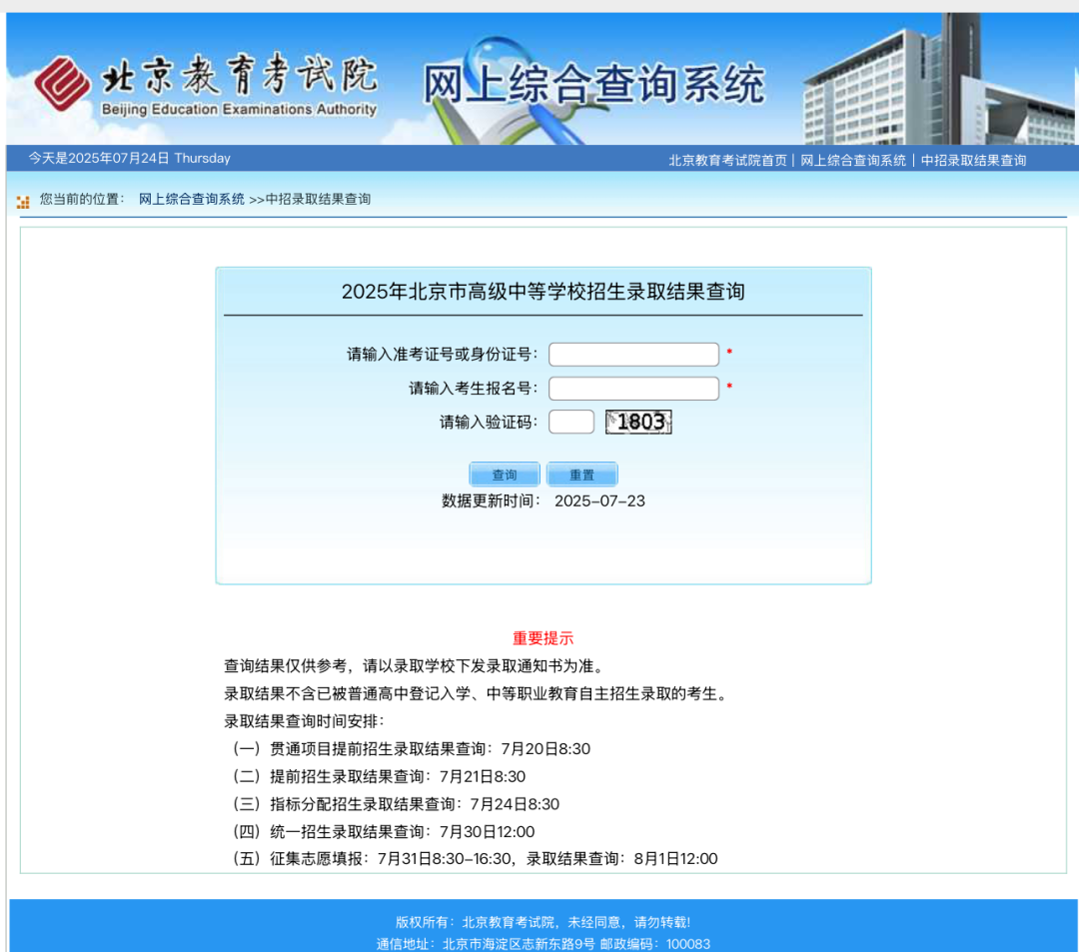Image resolution: width=1079 pixels, height=952 pixels.
Task: Focus the 考生报名号 input field
Action: coord(633,389)
